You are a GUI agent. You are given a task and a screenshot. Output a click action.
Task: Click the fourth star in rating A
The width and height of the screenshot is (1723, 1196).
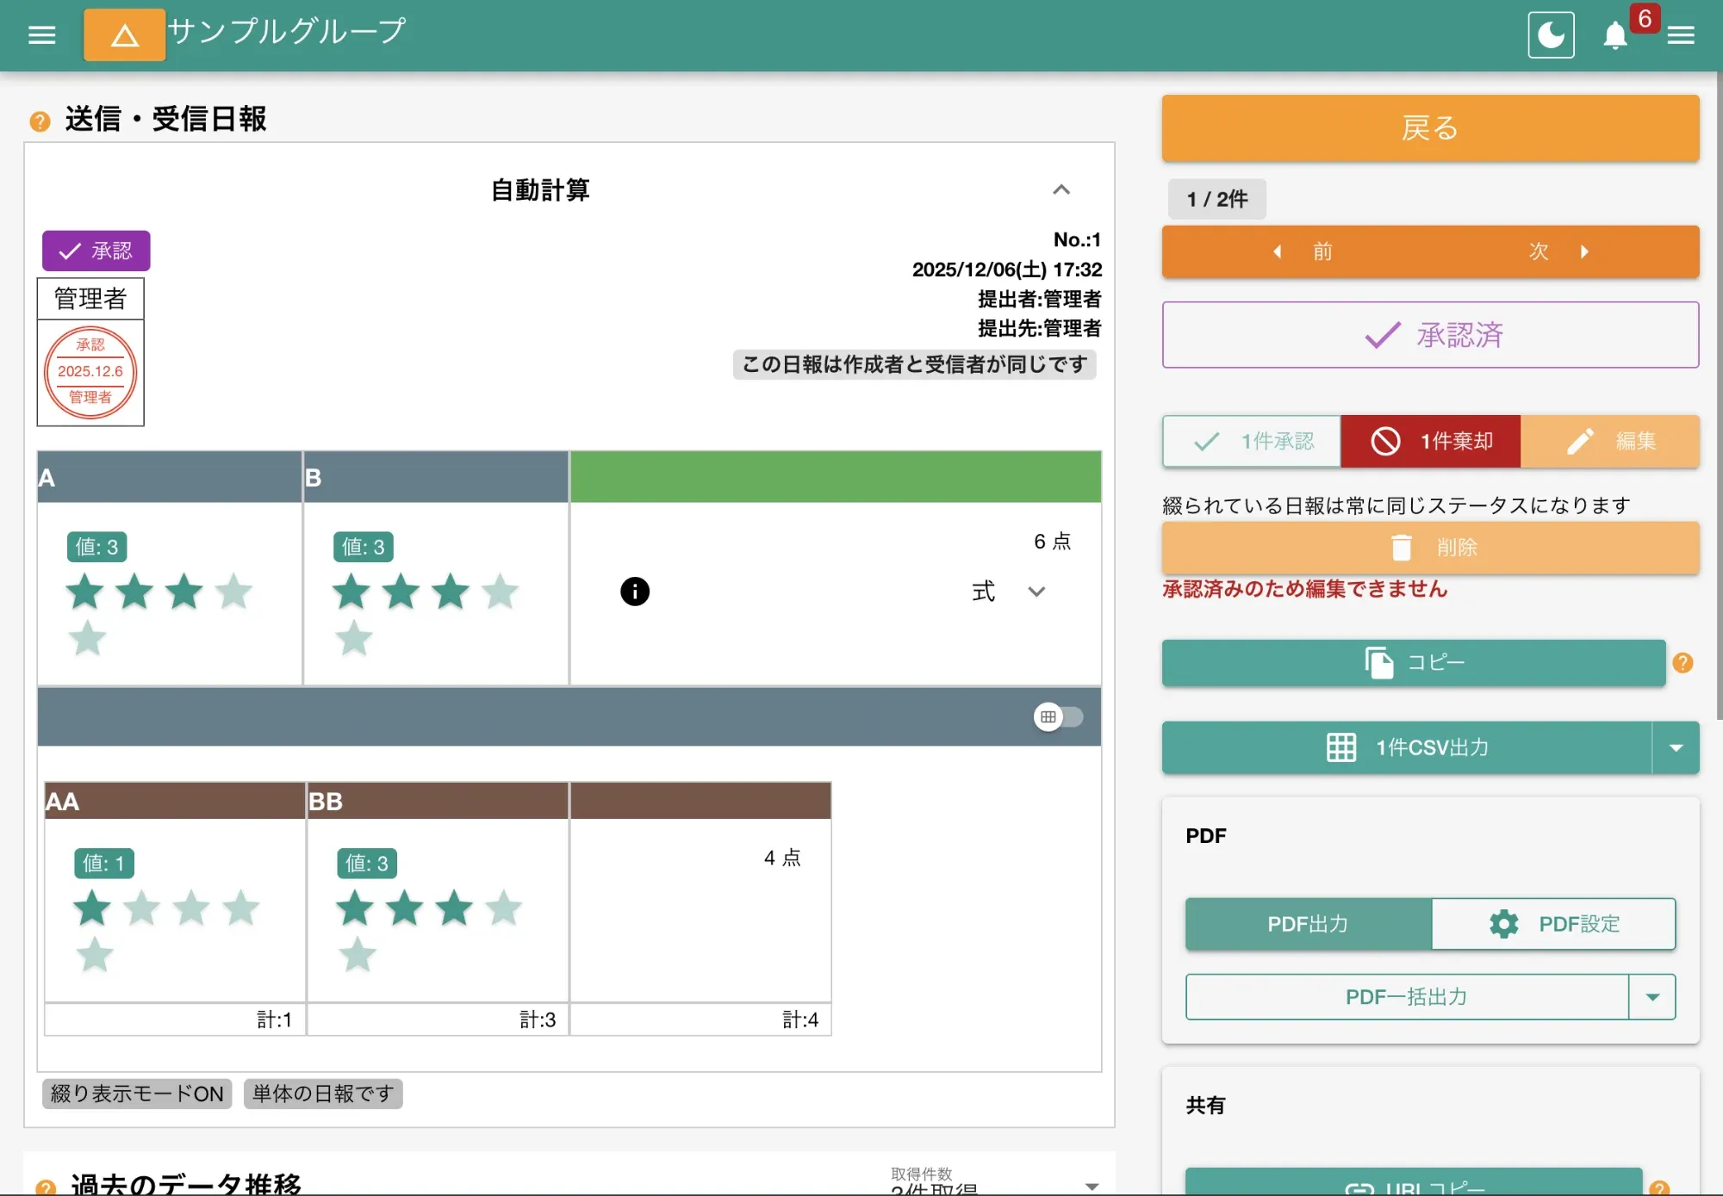pos(231,592)
